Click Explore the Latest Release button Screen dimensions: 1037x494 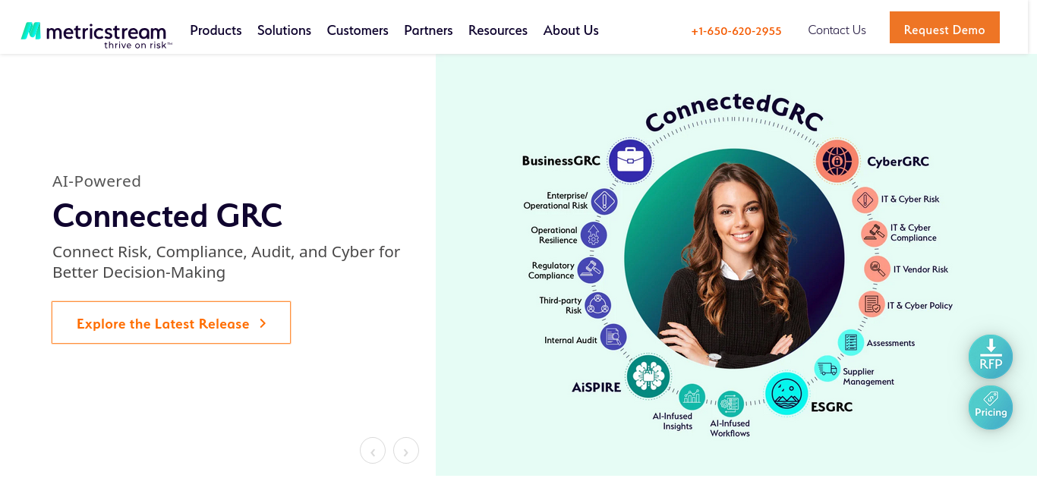(171, 323)
